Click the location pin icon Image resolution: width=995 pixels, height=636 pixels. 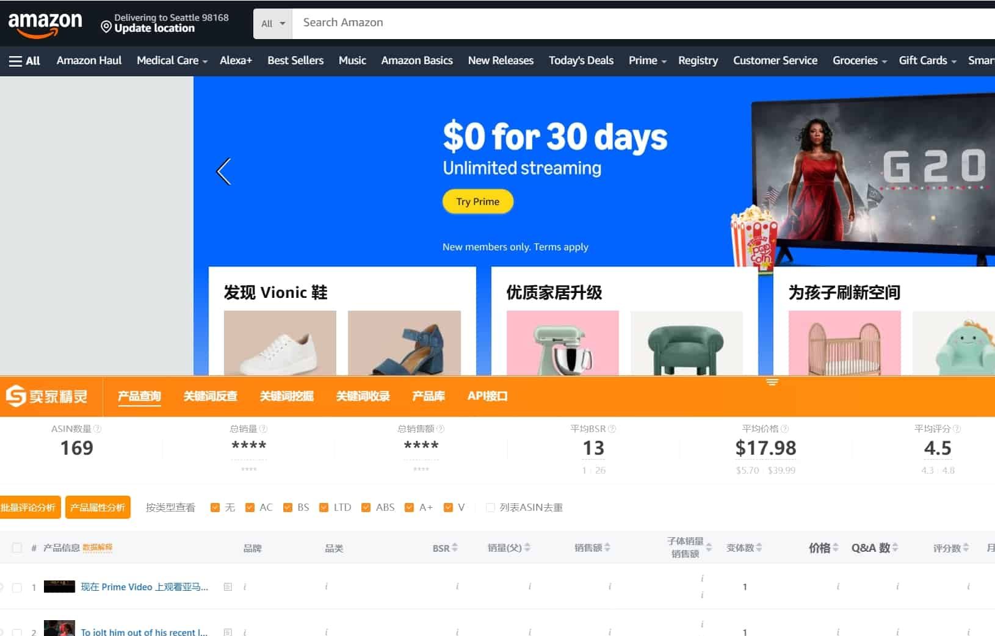[106, 27]
